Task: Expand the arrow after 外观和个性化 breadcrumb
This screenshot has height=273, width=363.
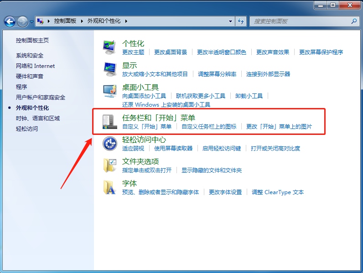Action: coord(126,21)
